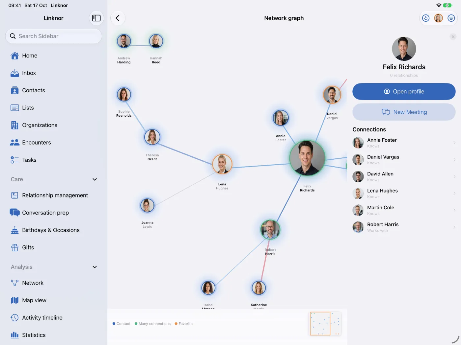Open Birthdays & Occasions

click(x=54, y=230)
